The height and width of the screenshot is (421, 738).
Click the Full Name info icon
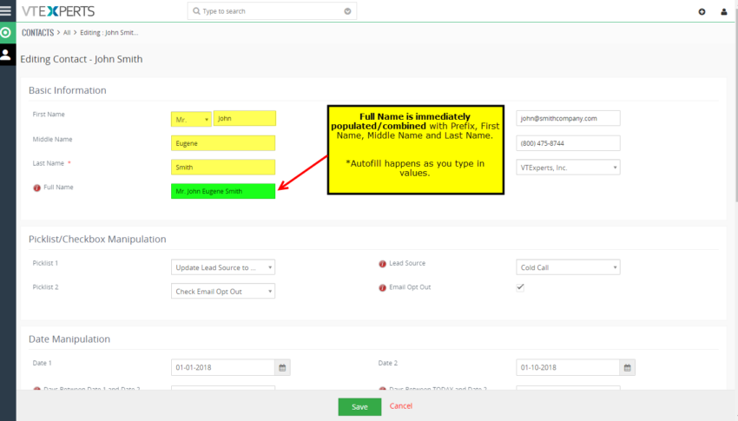pyautogui.click(x=36, y=187)
